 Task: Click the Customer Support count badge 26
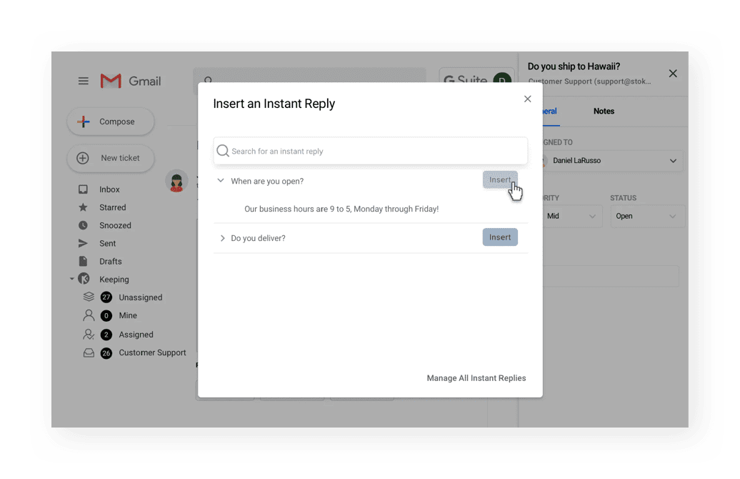[106, 353]
